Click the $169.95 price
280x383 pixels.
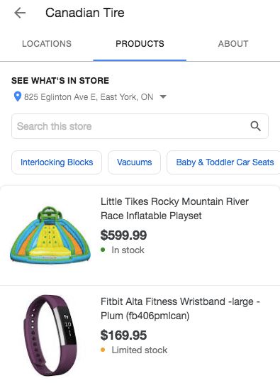[x=123, y=335]
